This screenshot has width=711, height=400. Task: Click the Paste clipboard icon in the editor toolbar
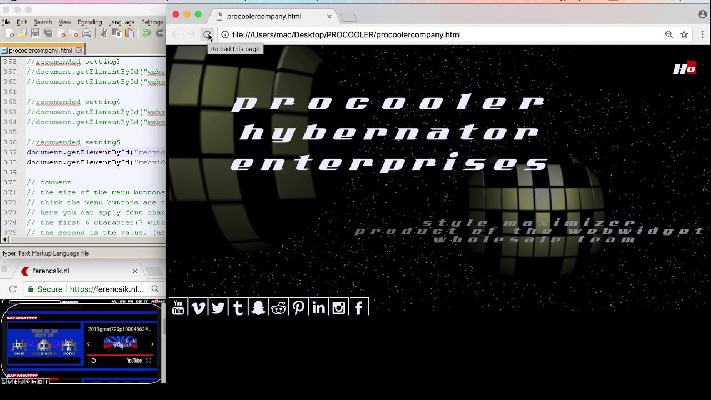pyautogui.click(x=129, y=33)
